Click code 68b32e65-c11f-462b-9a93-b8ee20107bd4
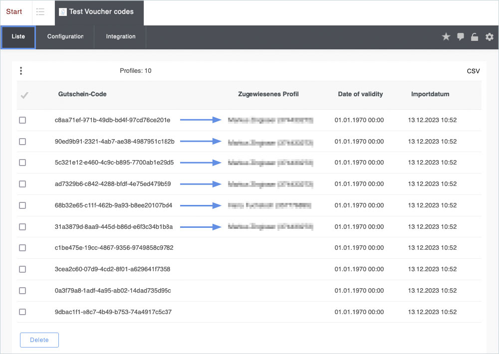499x354 pixels. click(113, 205)
